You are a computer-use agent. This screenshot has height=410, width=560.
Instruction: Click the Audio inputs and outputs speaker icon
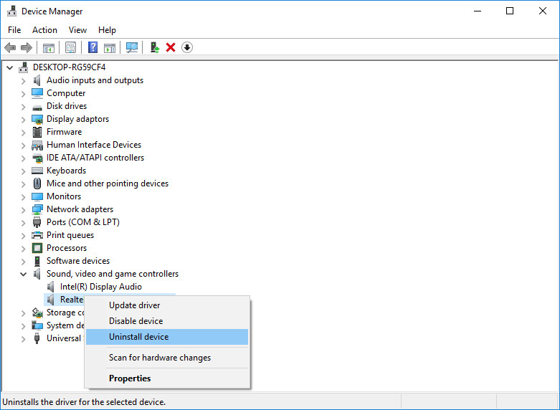tap(37, 80)
